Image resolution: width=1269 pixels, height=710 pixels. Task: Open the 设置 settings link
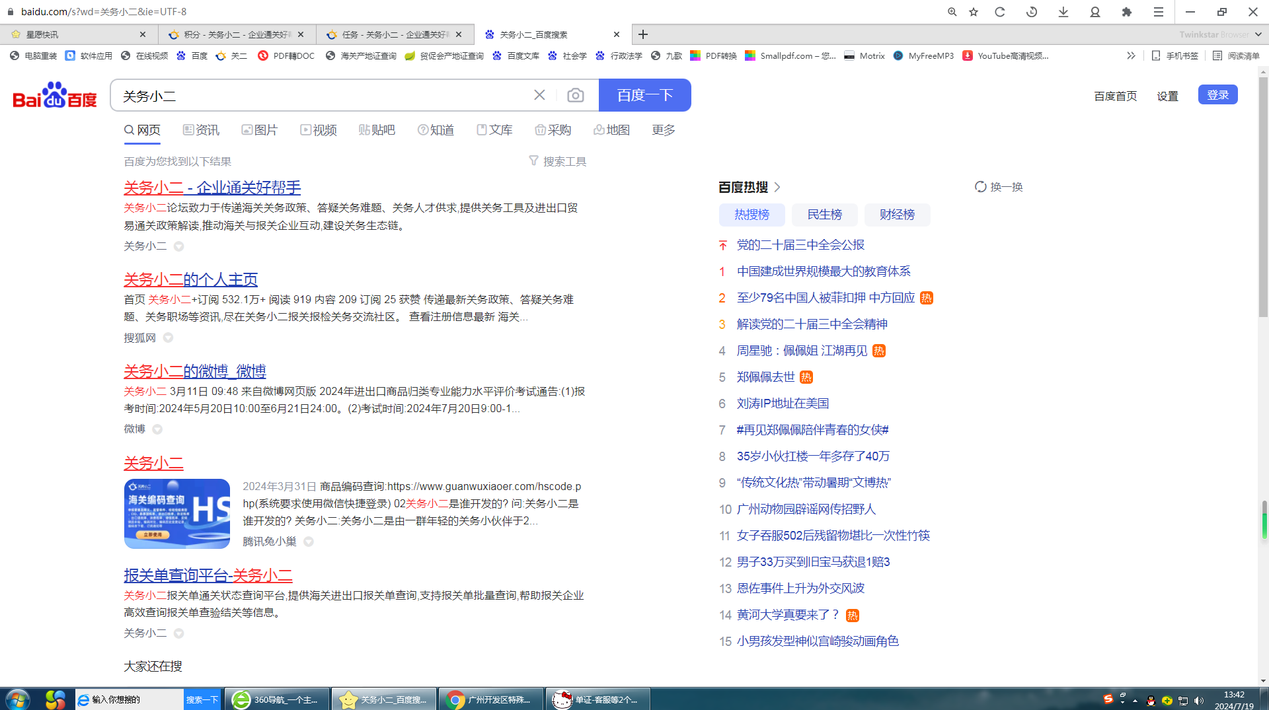1167,96
